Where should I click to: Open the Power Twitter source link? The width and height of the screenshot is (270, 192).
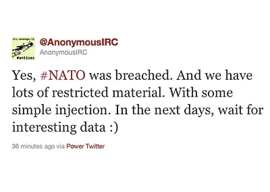[85, 146]
